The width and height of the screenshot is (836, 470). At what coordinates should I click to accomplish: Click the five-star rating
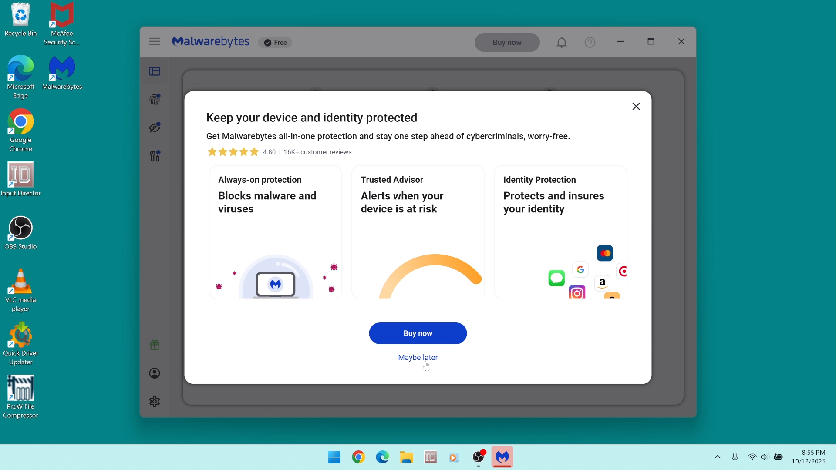click(x=233, y=152)
